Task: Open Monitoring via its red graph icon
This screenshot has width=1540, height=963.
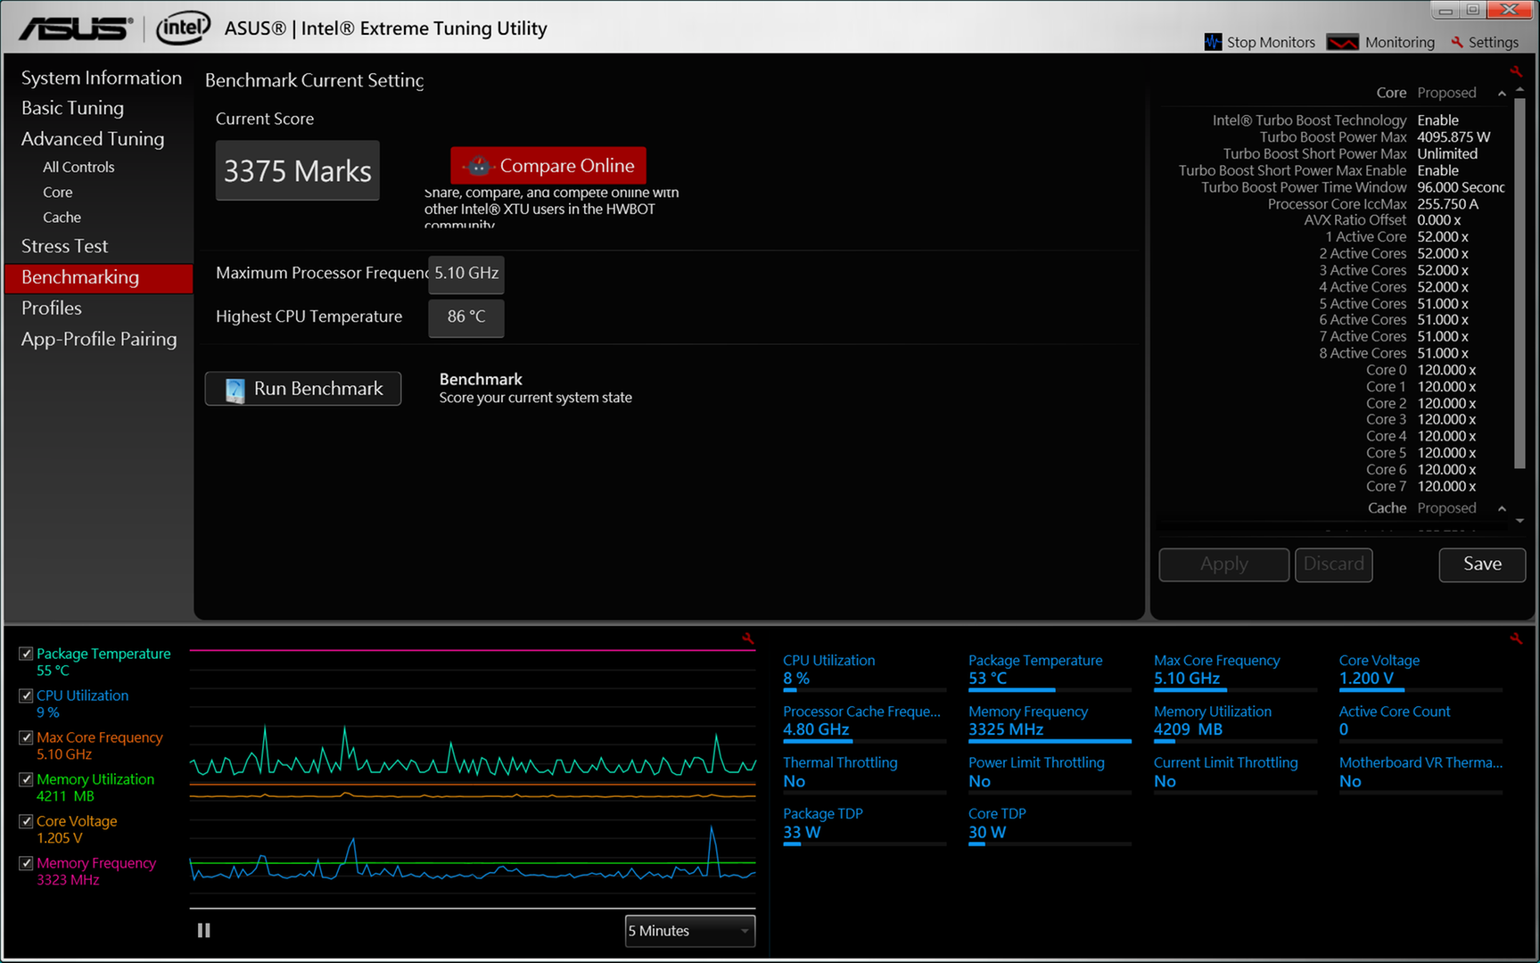Action: click(x=1342, y=42)
